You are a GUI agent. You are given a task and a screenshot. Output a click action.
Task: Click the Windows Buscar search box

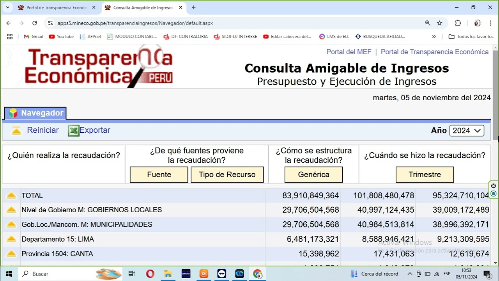(70, 274)
